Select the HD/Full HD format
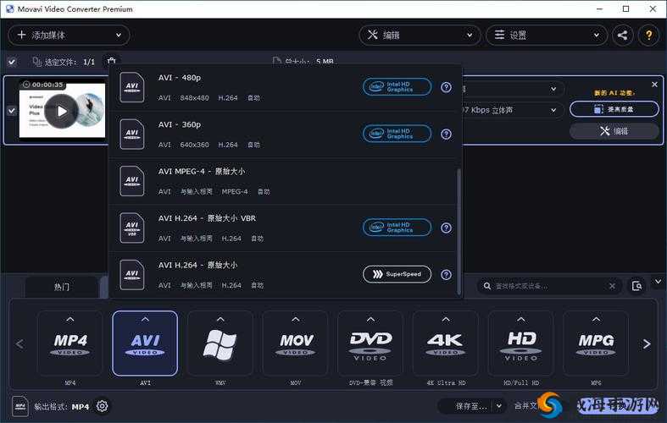 pyautogui.click(x=521, y=343)
